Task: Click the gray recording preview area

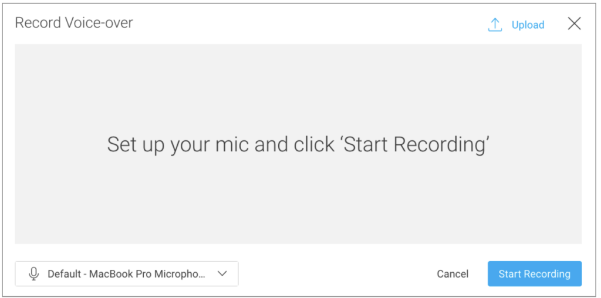Action: click(x=298, y=144)
